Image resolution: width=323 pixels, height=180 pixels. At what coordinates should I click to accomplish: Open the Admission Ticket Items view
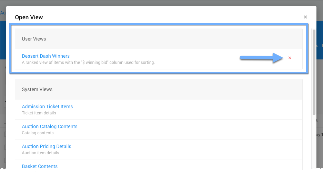pyautogui.click(x=47, y=106)
